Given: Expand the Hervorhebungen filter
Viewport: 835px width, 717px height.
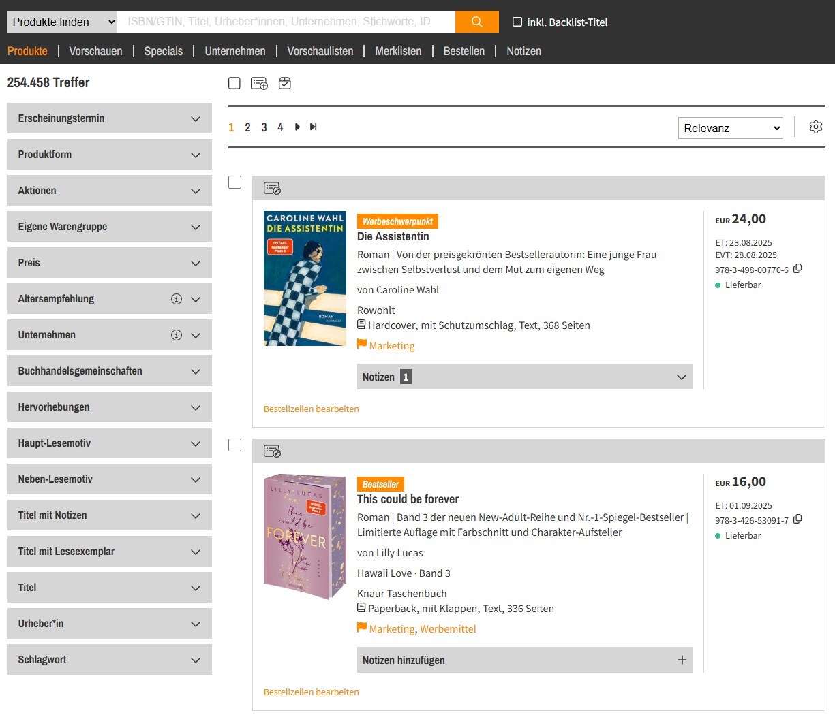Looking at the screenshot, I should pyautogui.click(x=110, y=407).
